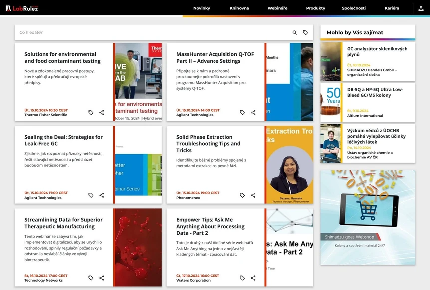Viewport: 430px width, 290px height.
Task: Open the Novinky menu
Action: coord(202,8)
